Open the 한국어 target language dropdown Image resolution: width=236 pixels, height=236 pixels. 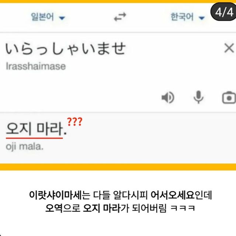[188, 17]
